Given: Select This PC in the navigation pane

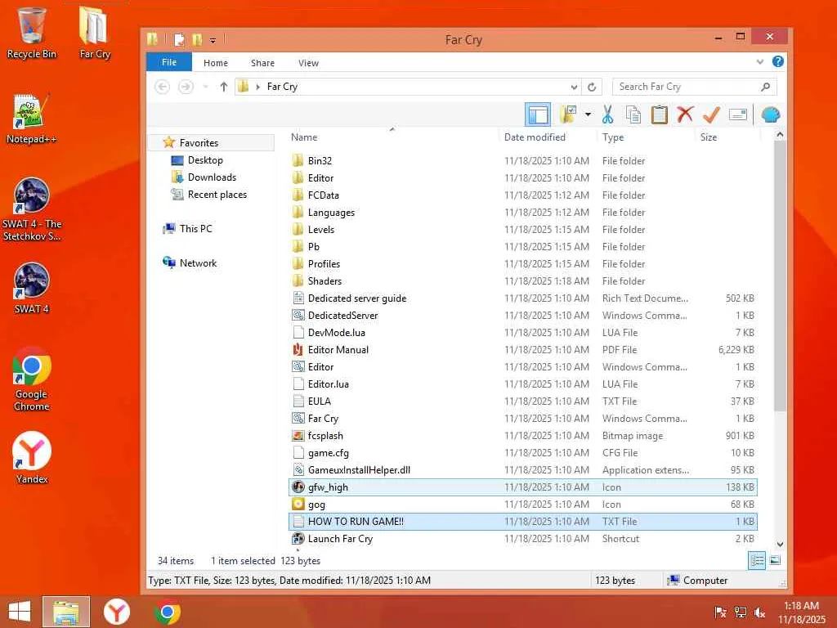Looking at the screenshot, I should point(195,229).
